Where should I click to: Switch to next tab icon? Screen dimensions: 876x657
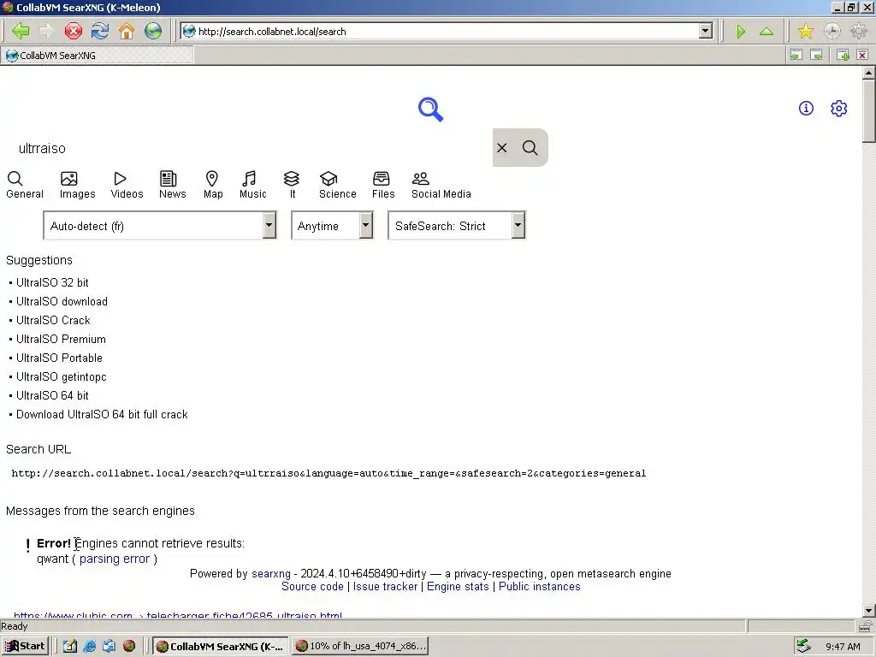coord(816,55)
